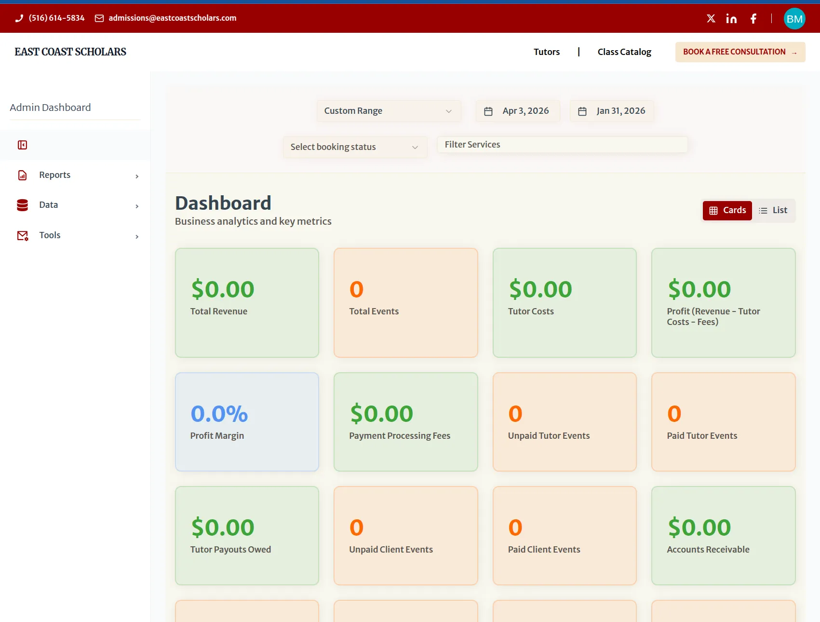Image resolution: width=820 pixels, height=622 pixels.
Task: Expand the Reports submenu chevron
Action: (137, 176)
